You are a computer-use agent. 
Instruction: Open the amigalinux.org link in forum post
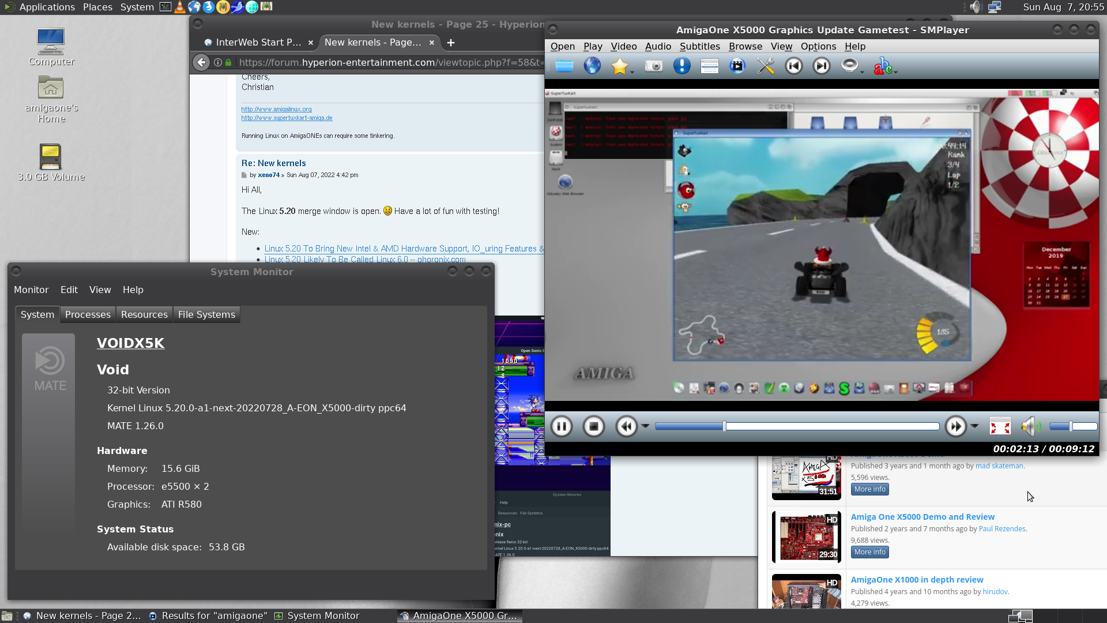click(276, 109)
